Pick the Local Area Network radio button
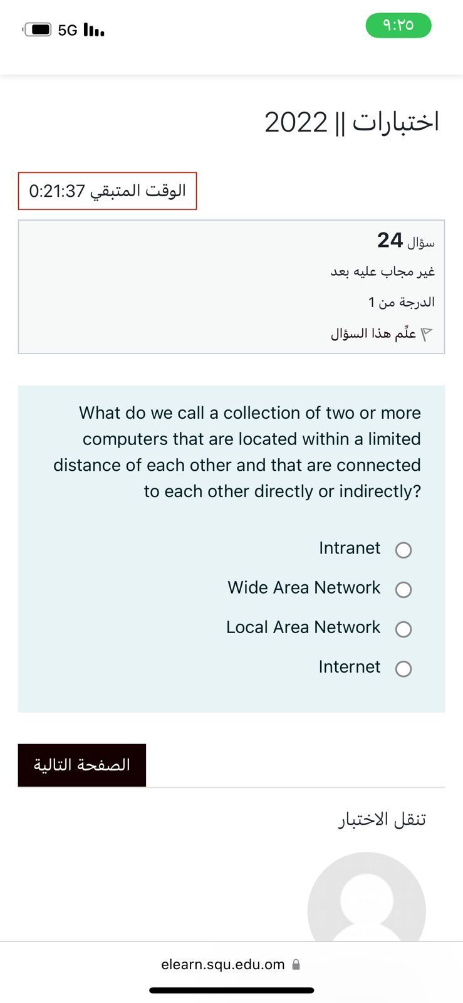The width and height of the screenshot is (463, 1003). click(x=403, y=629)
